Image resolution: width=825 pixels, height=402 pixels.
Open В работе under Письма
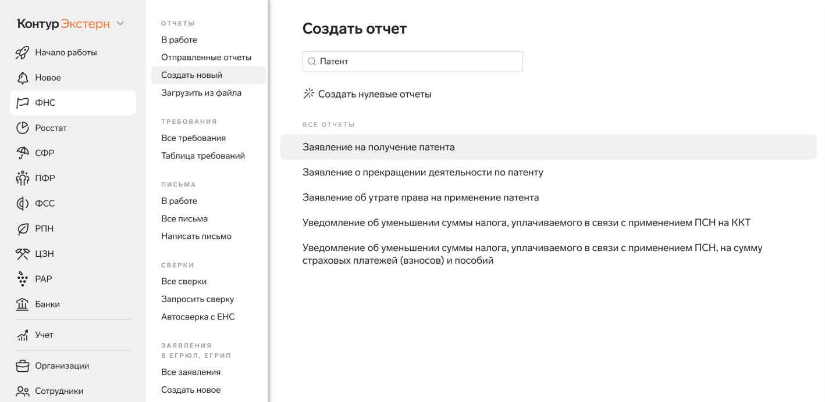click(179, 201)
